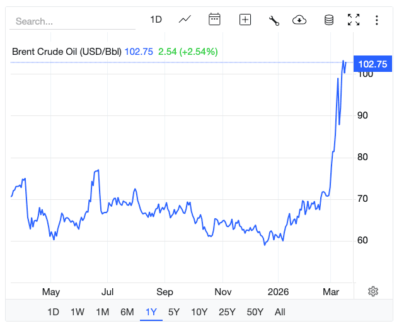
Task: Switch to the 6M time range
Action: tap(127, 311)
